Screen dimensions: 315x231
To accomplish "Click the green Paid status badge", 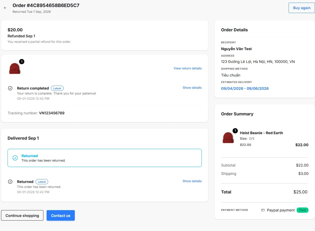I will (302, 210).
